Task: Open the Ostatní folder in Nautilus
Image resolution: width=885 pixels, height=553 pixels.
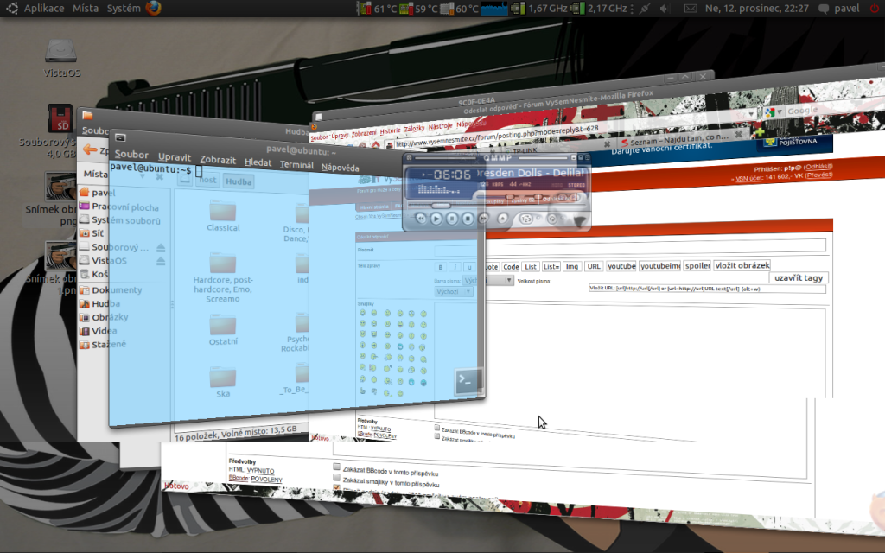Action: click(223, 330)
